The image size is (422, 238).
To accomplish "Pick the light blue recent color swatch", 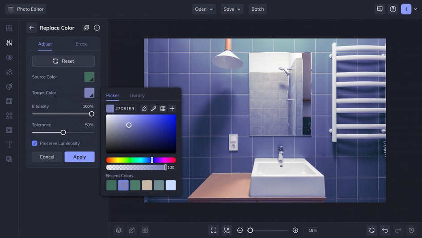I will pyautogui.click(x=171, y=185).
